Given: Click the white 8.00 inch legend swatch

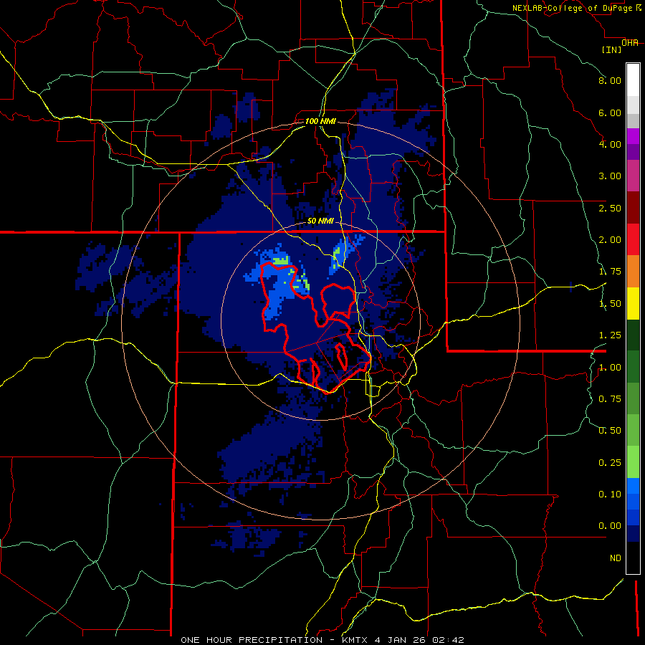Looking at the screenshot, I should (x=633, y=80).
